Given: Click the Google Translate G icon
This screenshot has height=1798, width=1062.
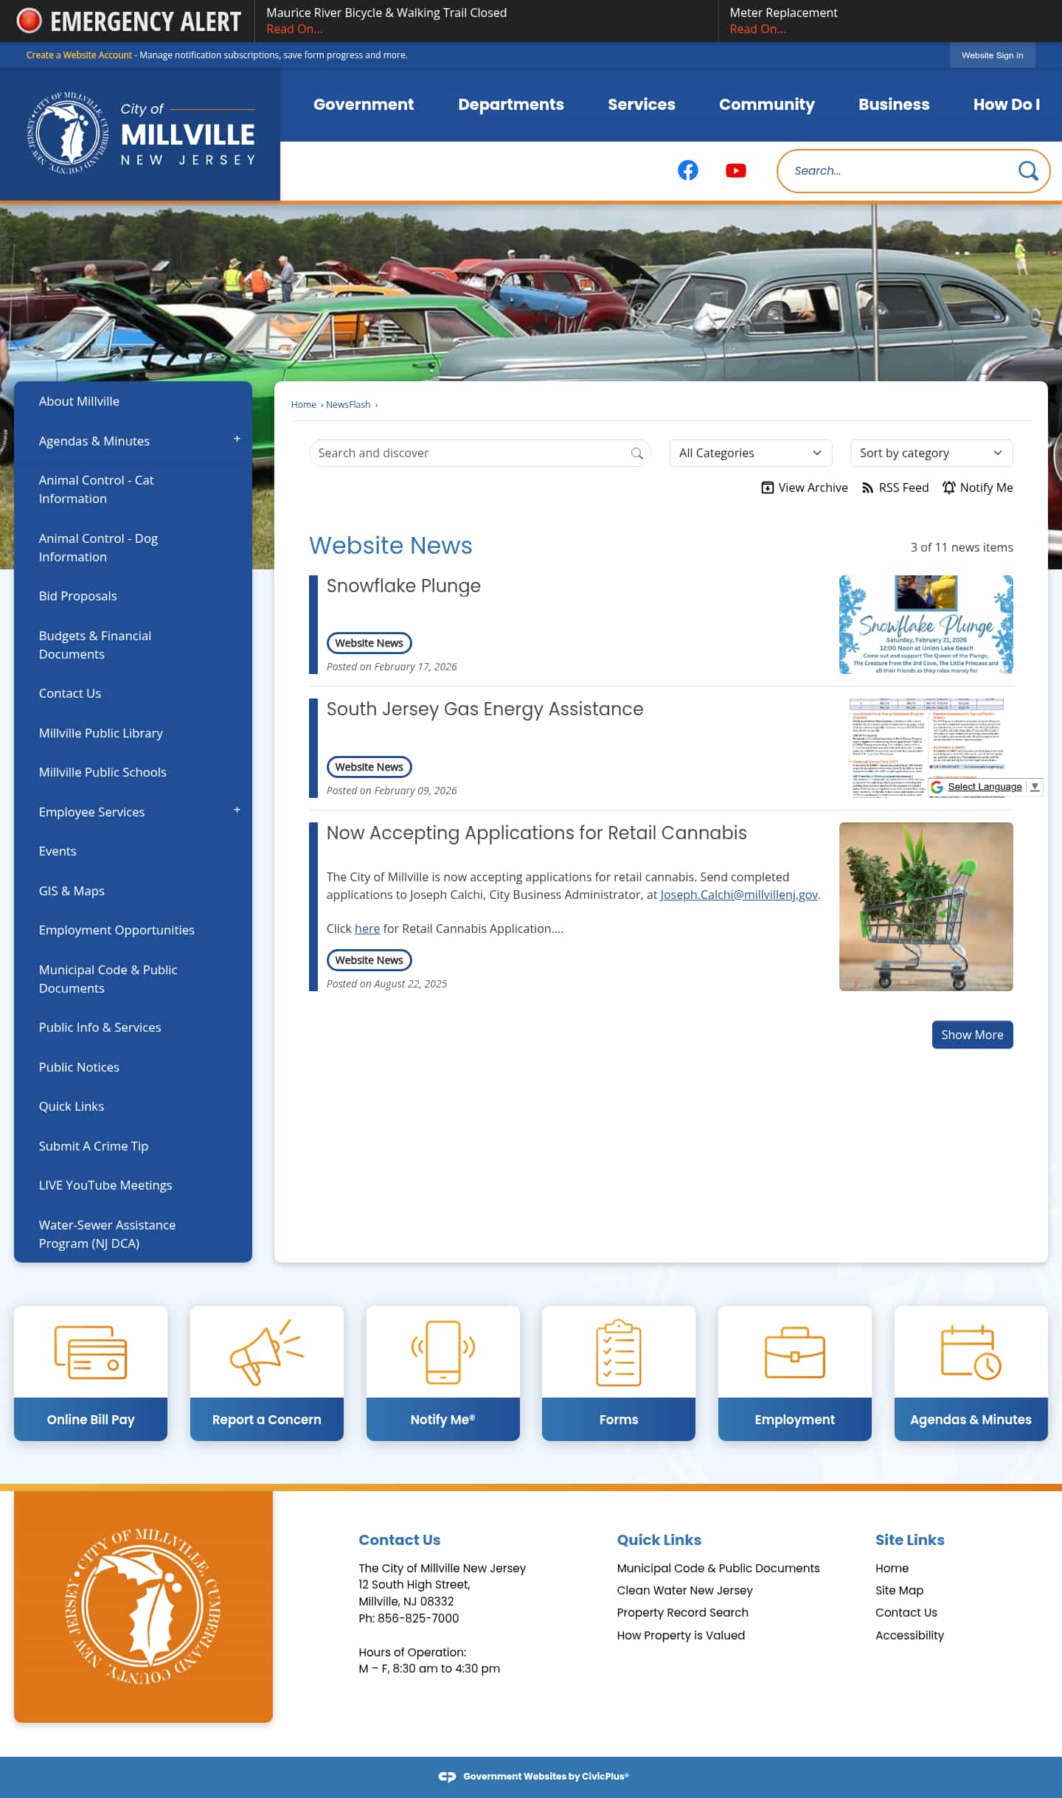Looking at the screenshot, I should click(937, 787).
